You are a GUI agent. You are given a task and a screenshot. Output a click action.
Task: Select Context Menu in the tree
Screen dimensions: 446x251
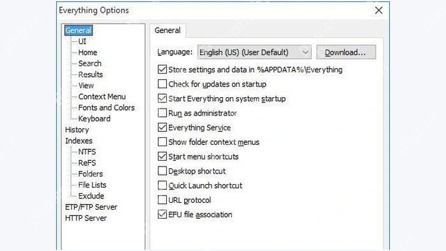click(x=102, y=97)
